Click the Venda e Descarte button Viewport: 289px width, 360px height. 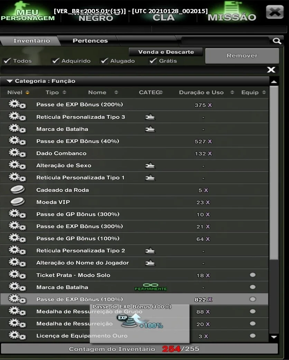[x=166, y=52]
